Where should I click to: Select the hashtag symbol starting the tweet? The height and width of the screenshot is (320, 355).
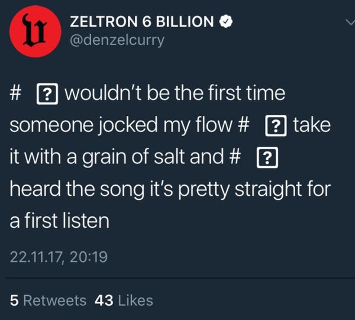click(x=15, y=93)
